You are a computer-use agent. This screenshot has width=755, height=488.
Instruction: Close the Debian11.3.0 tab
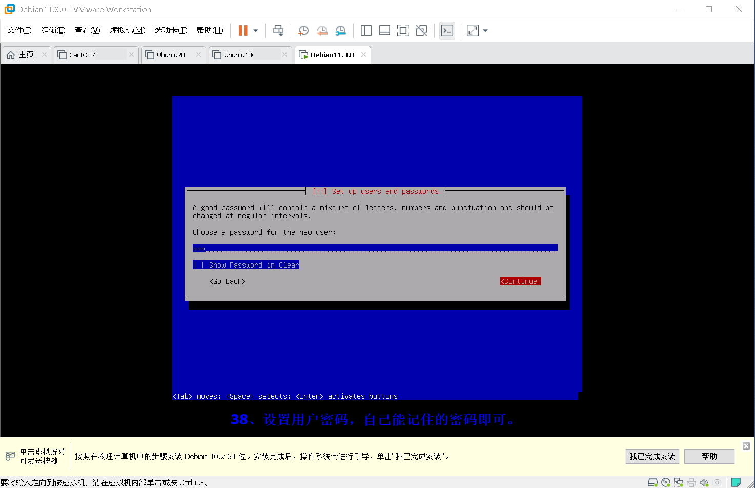[364, 55]
